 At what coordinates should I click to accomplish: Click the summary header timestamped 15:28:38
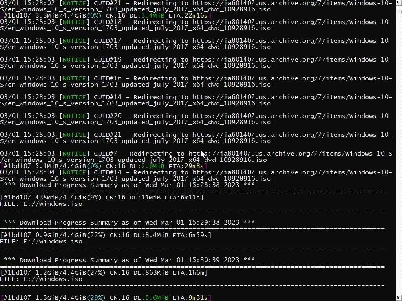pos(129,185)
